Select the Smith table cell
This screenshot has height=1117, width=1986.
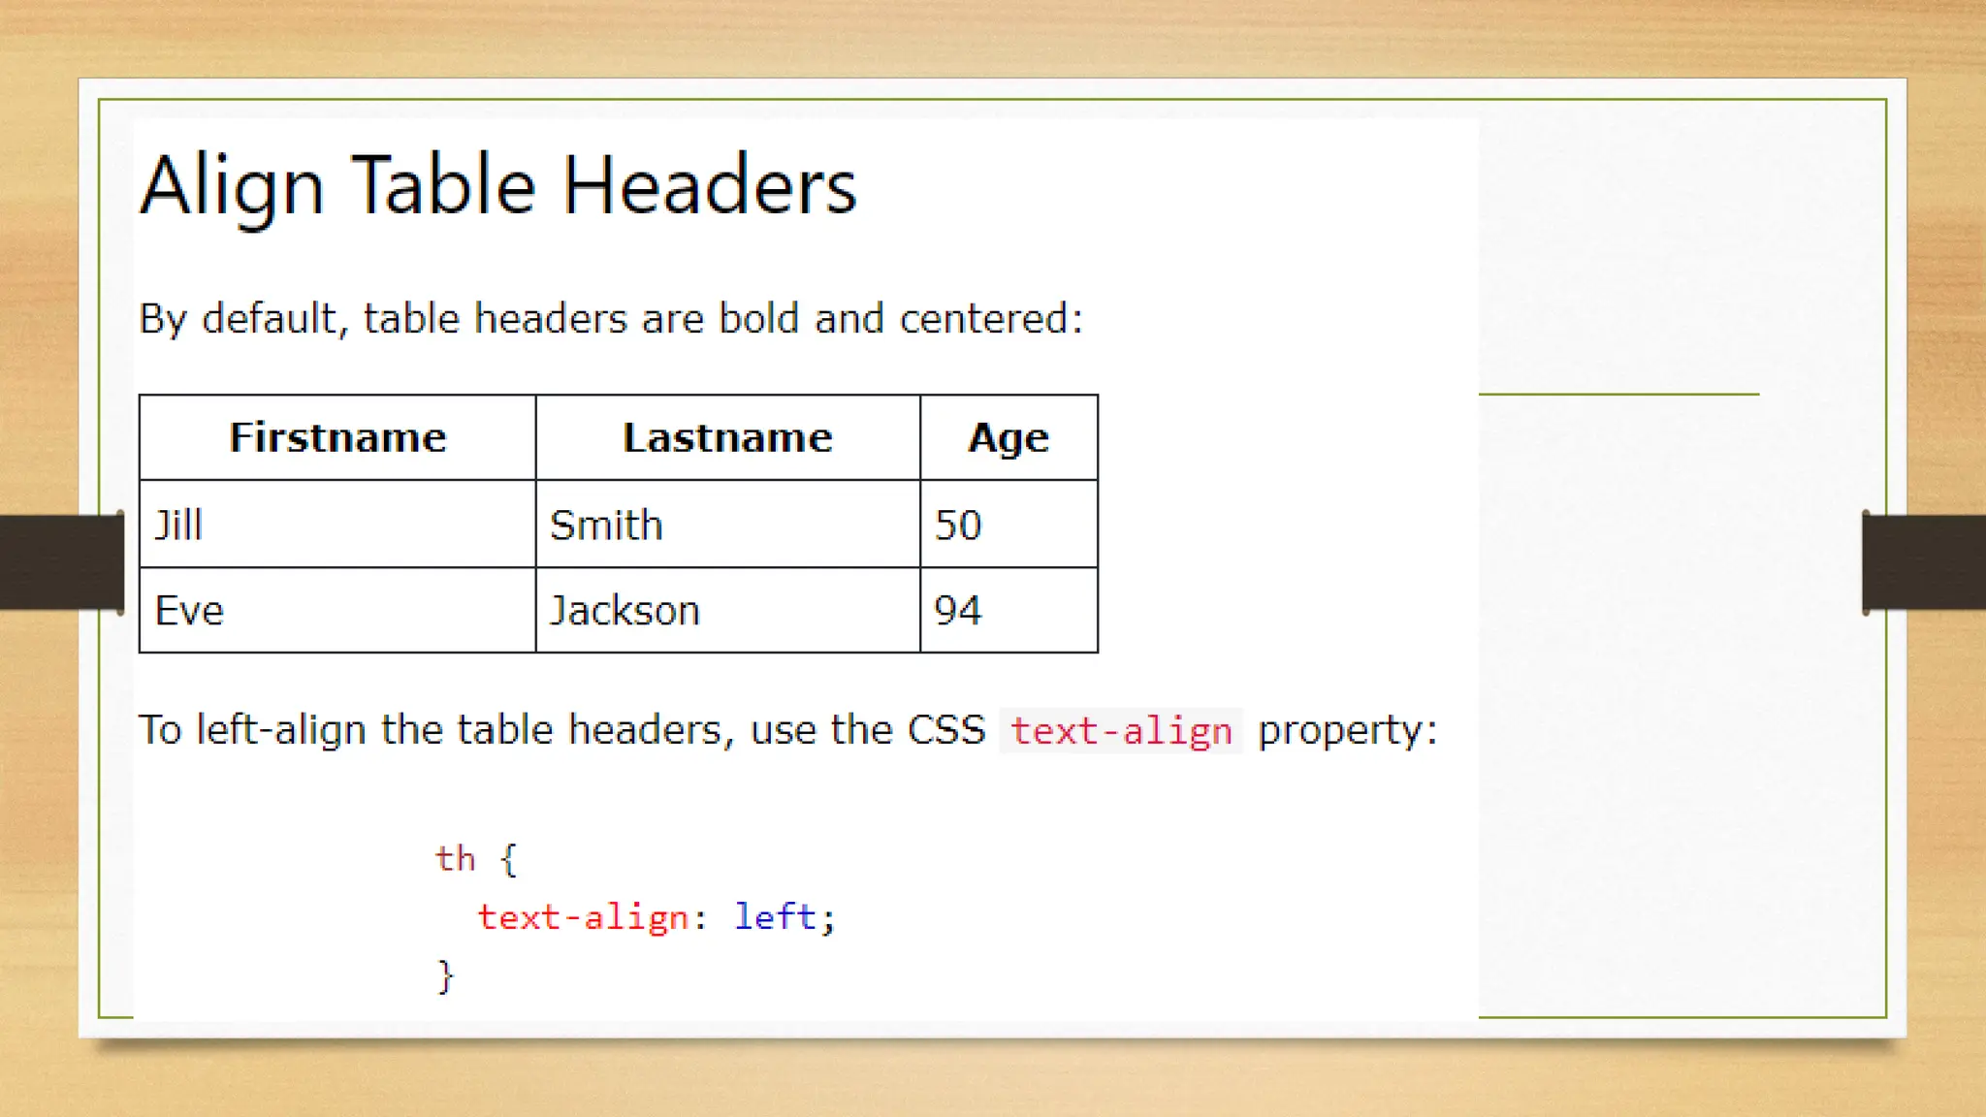[x=606, y=525]
